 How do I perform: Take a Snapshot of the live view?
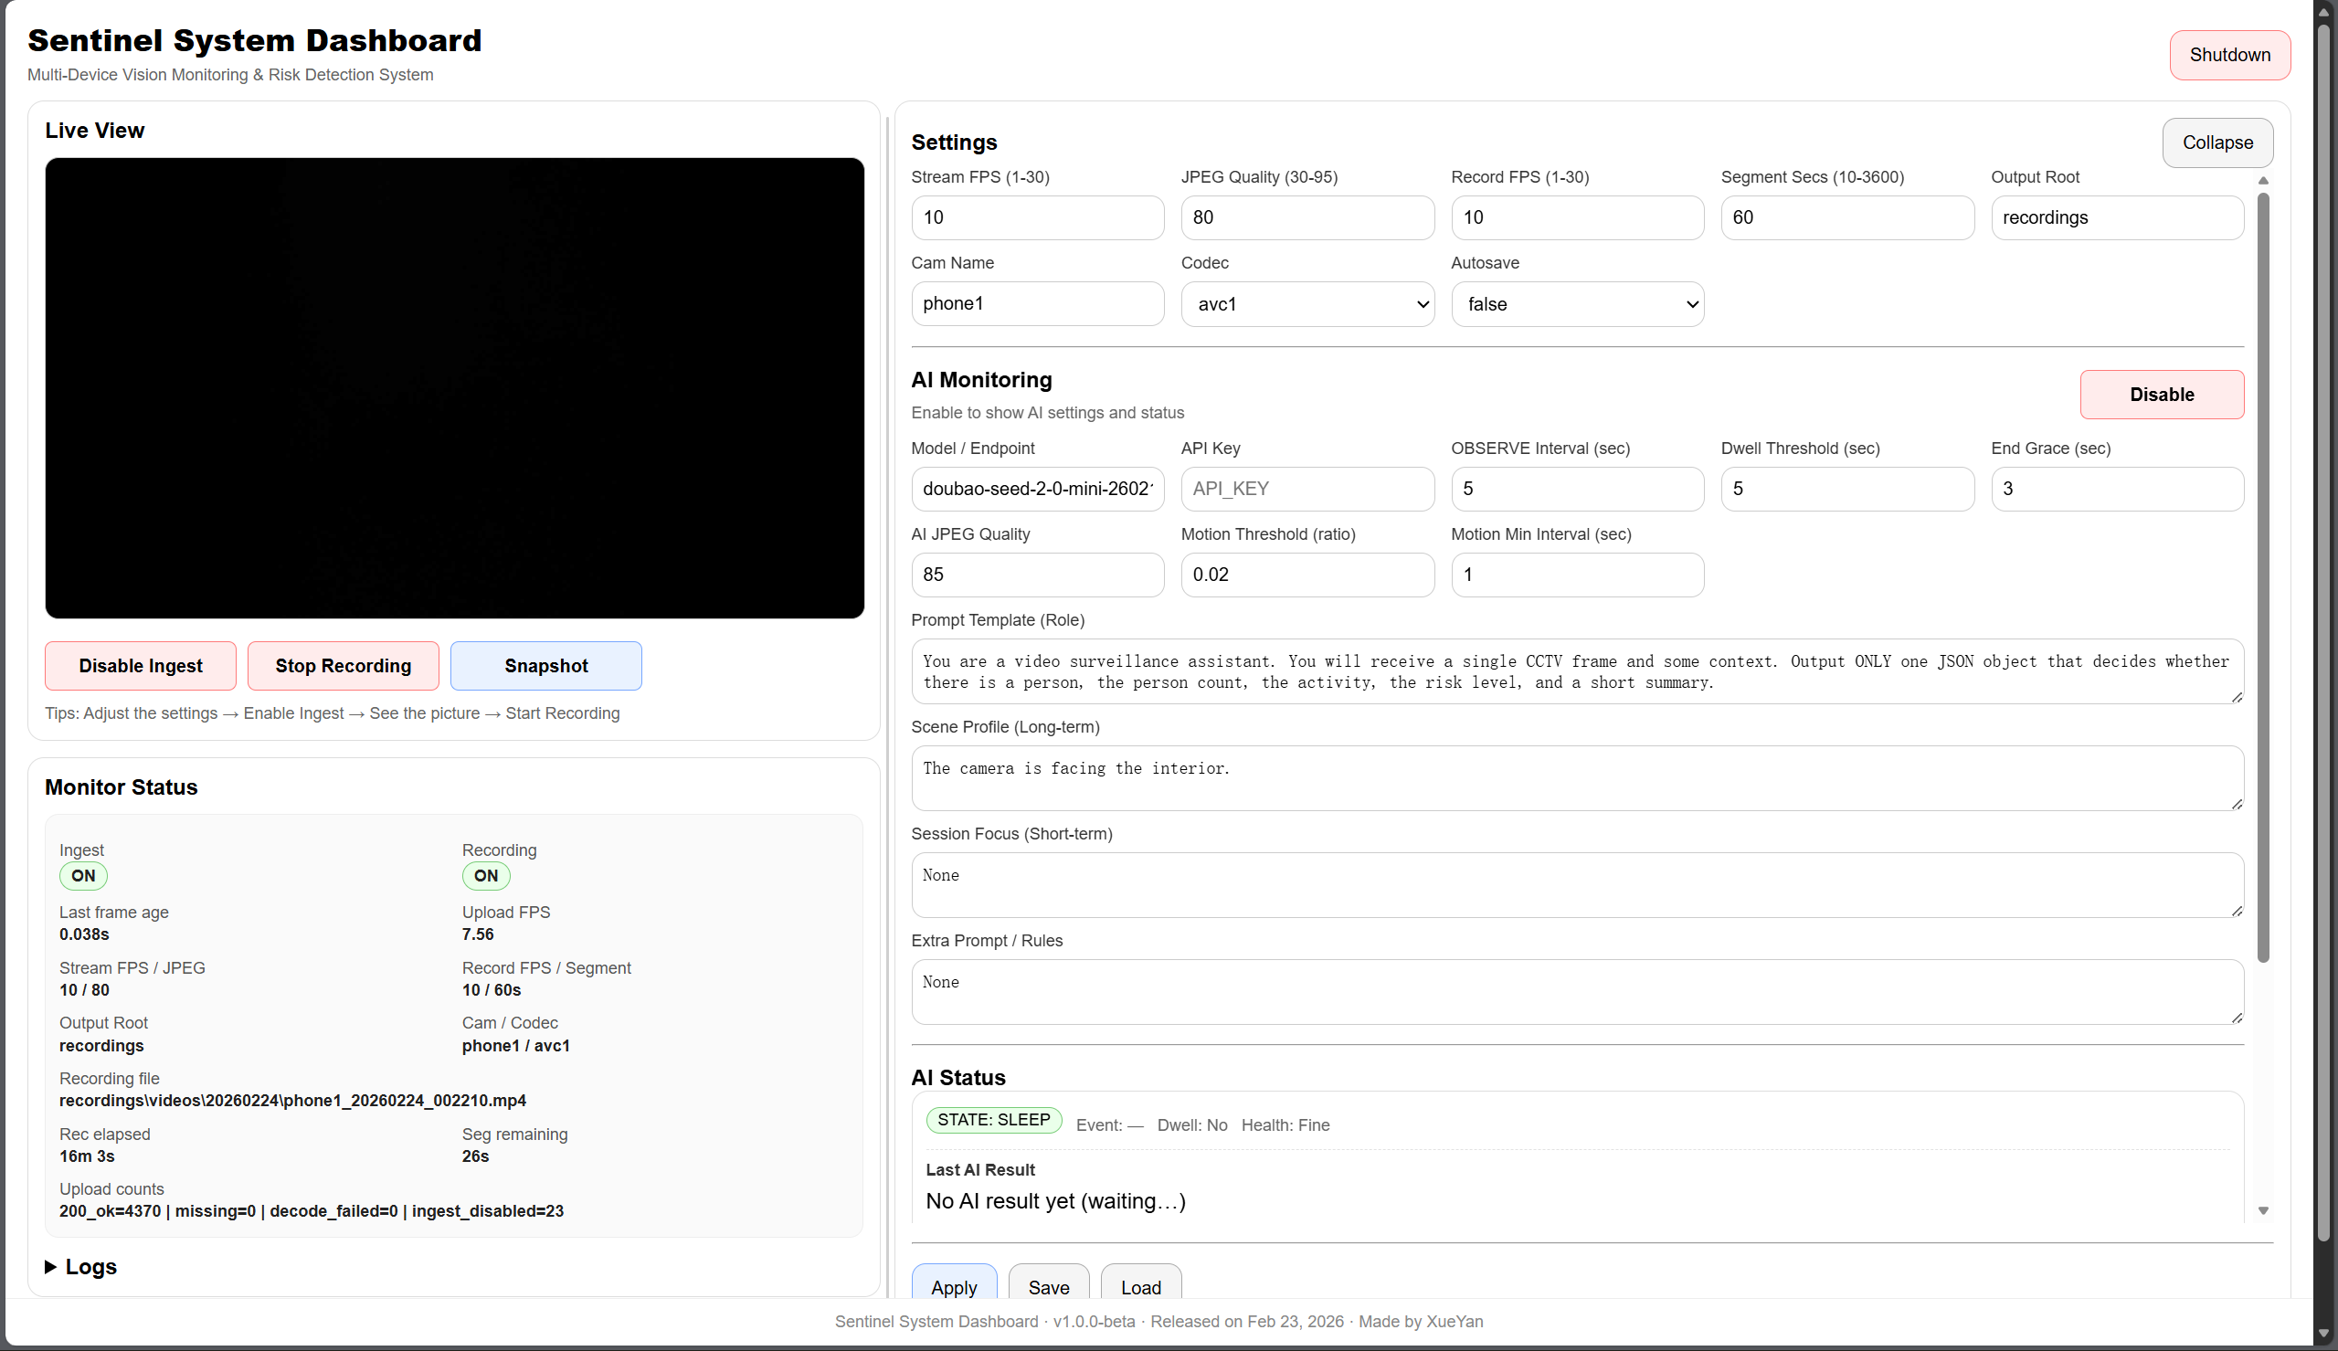pos(545,665)
